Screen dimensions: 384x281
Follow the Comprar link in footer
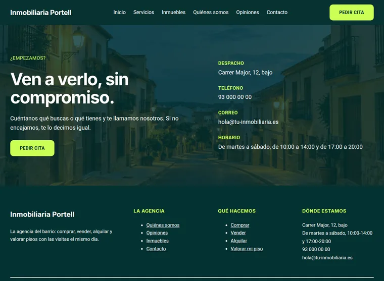(240, 225)
